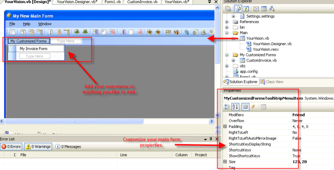
Task: Click the 'Type Here' box beside My Customized Forms
Action: point(66,41)
